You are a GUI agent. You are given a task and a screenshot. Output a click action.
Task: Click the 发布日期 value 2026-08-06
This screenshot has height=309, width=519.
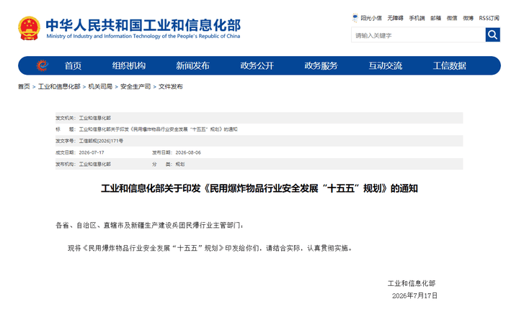[188, 152]
